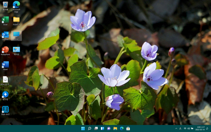
Task: Select the Outlook desktop shortcut
Action: (5, 36)
